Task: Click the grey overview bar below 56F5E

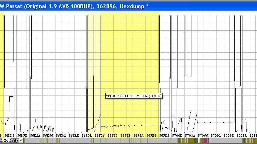Action: coord(126,140)
